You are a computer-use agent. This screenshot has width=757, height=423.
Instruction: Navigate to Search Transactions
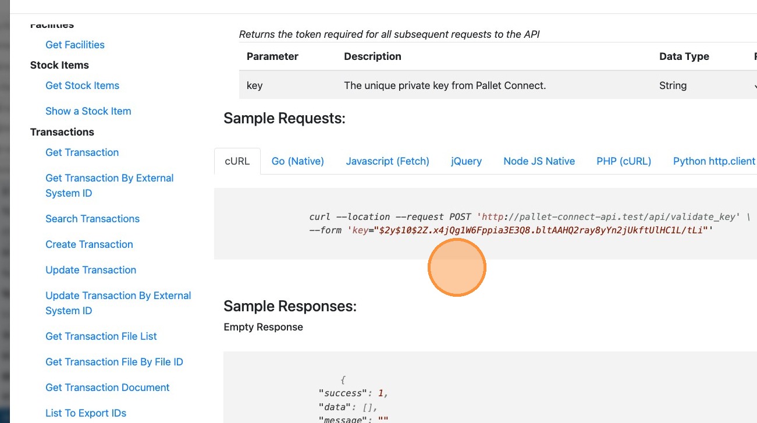pyautogui.click(x=93, y=219)
